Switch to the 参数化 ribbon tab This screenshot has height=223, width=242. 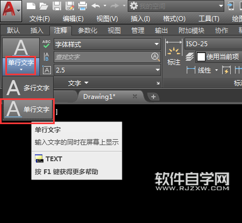[87, 31]
